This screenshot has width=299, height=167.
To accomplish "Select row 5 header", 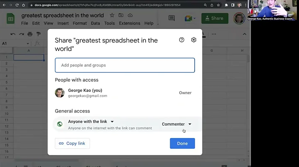I will [x=7, y=82].
